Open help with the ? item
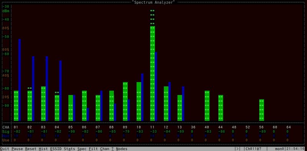The height and width of the screenshot is (151, 307). coord(112,149)
